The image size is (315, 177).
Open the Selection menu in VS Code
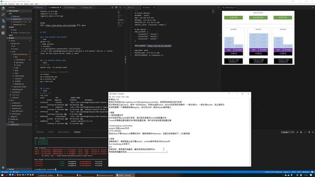click(11, 4)
